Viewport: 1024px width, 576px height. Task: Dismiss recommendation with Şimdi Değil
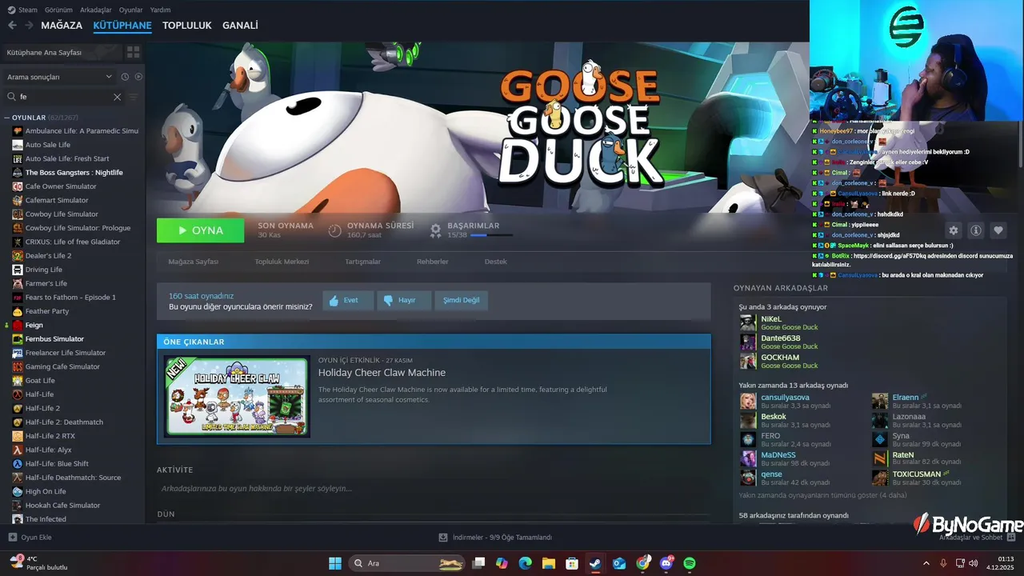pyautogui.click(x=461, y=300)
